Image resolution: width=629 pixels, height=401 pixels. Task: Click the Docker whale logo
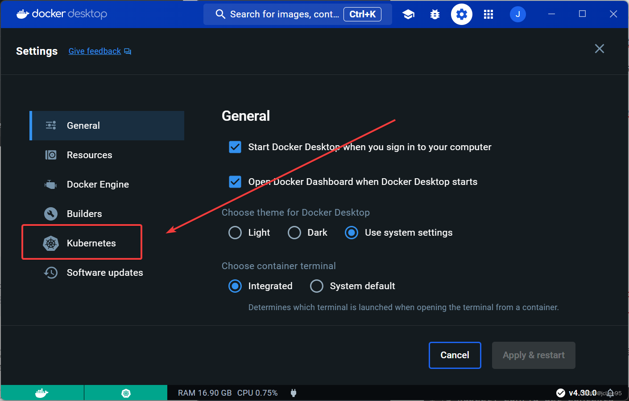[22, 14]
